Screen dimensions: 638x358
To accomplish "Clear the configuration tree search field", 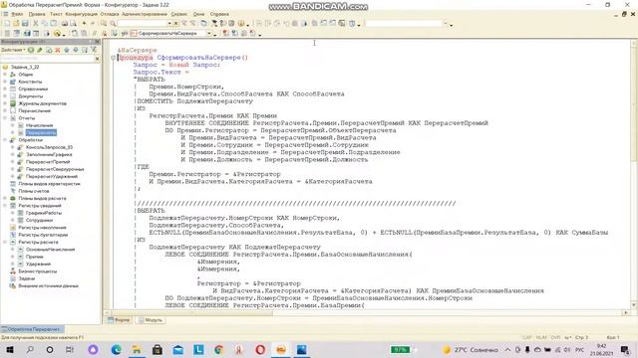I will tap(97, 60).
